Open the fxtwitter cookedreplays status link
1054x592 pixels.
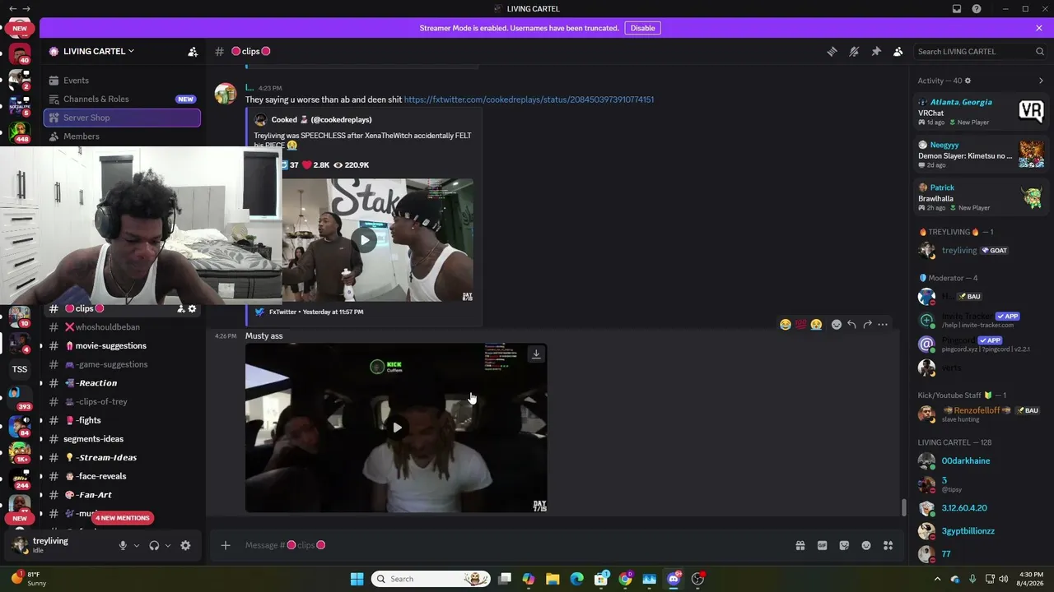coord(529,99)
